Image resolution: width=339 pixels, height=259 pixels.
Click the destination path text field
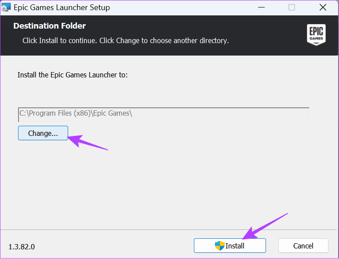point(164,114)
